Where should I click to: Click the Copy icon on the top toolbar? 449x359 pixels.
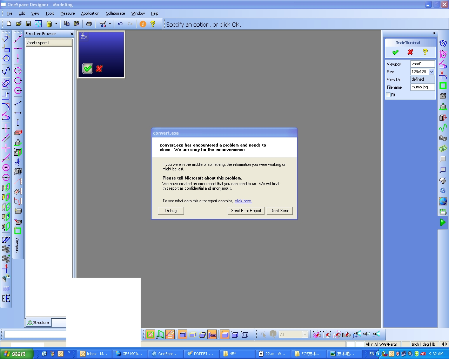click(x=67, y=24)
